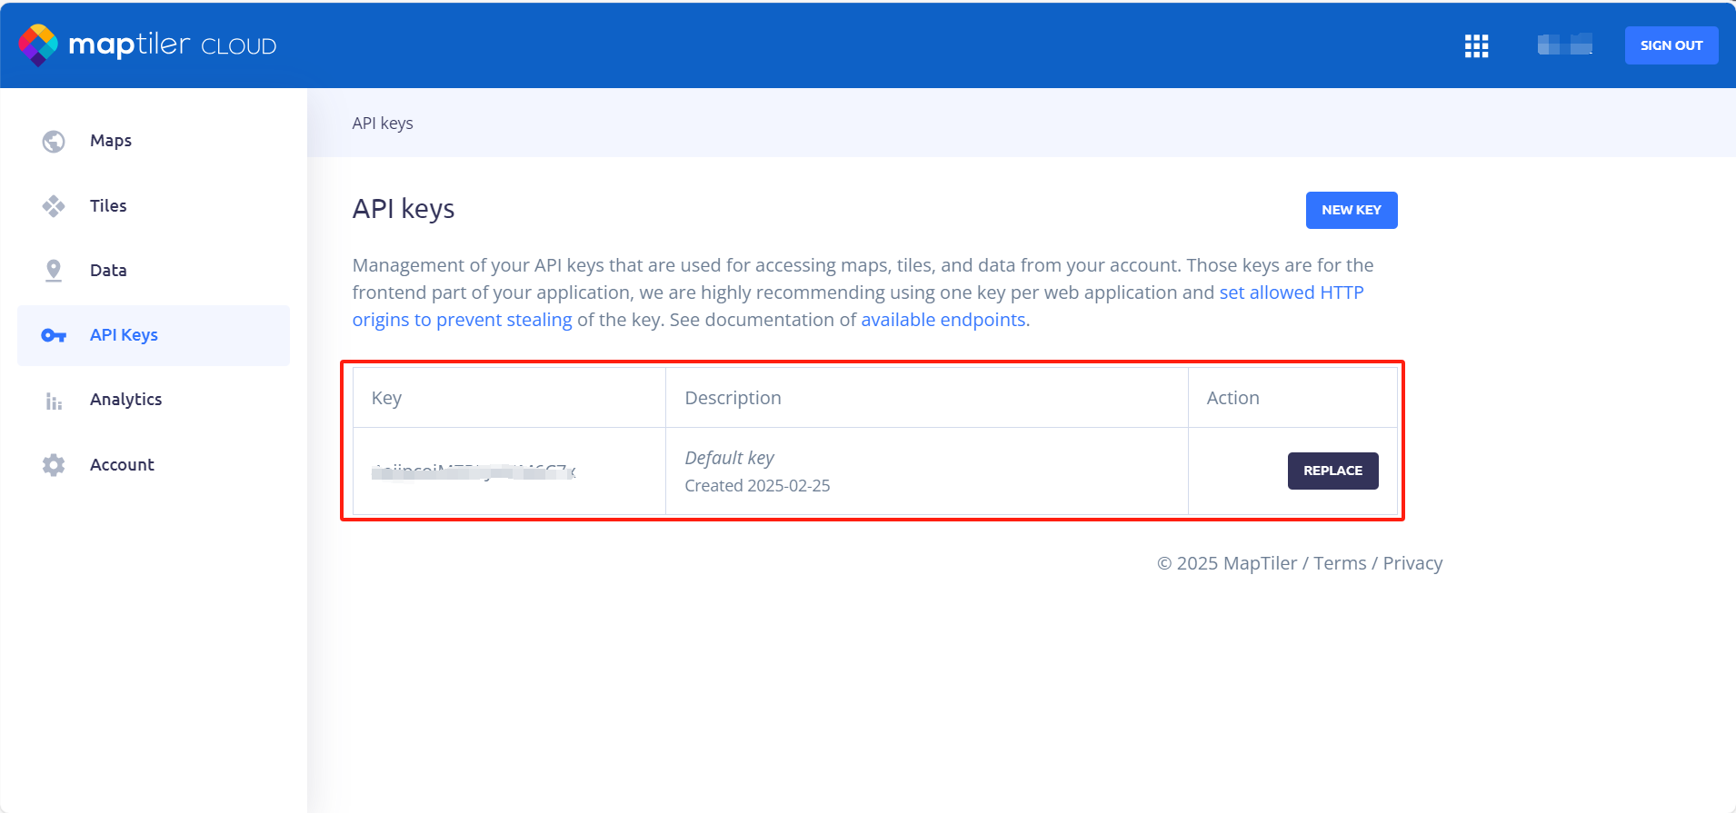
Task: Create a key with NEW KEY button
Action: (x=1351, y=210)
